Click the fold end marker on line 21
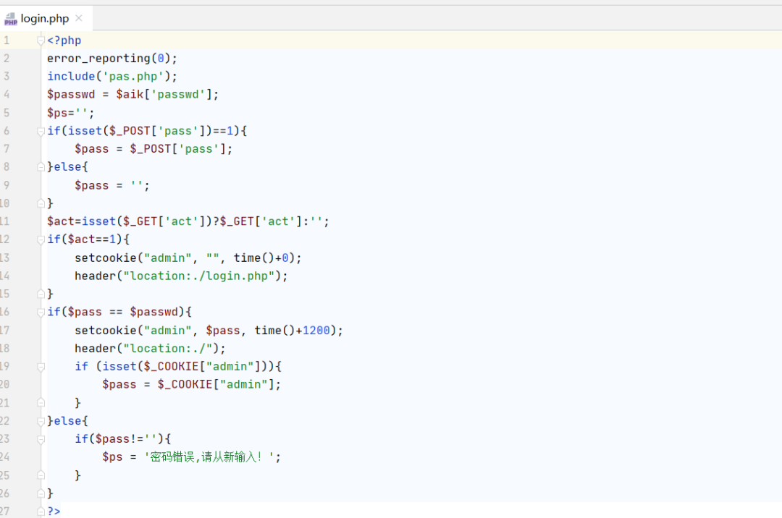The height and width of the screenshot is (518, 782). pyautogui.click(x=41, y=402)
